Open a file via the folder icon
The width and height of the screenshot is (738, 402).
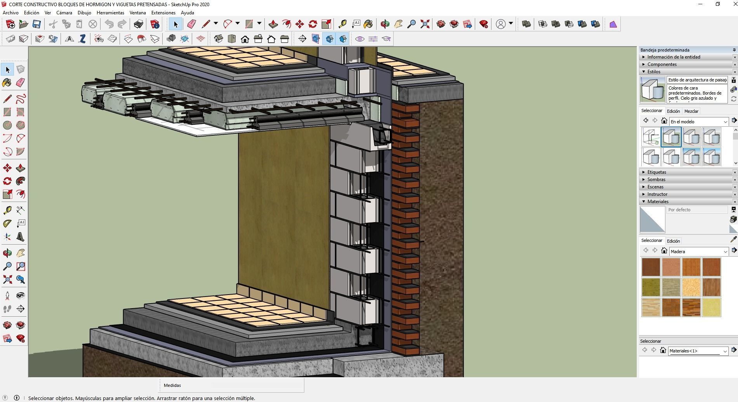[x=23, y=24]
